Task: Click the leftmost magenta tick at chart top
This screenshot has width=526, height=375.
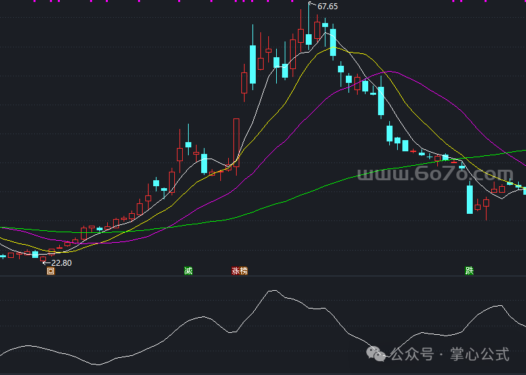Action: (x=14, y=1)
